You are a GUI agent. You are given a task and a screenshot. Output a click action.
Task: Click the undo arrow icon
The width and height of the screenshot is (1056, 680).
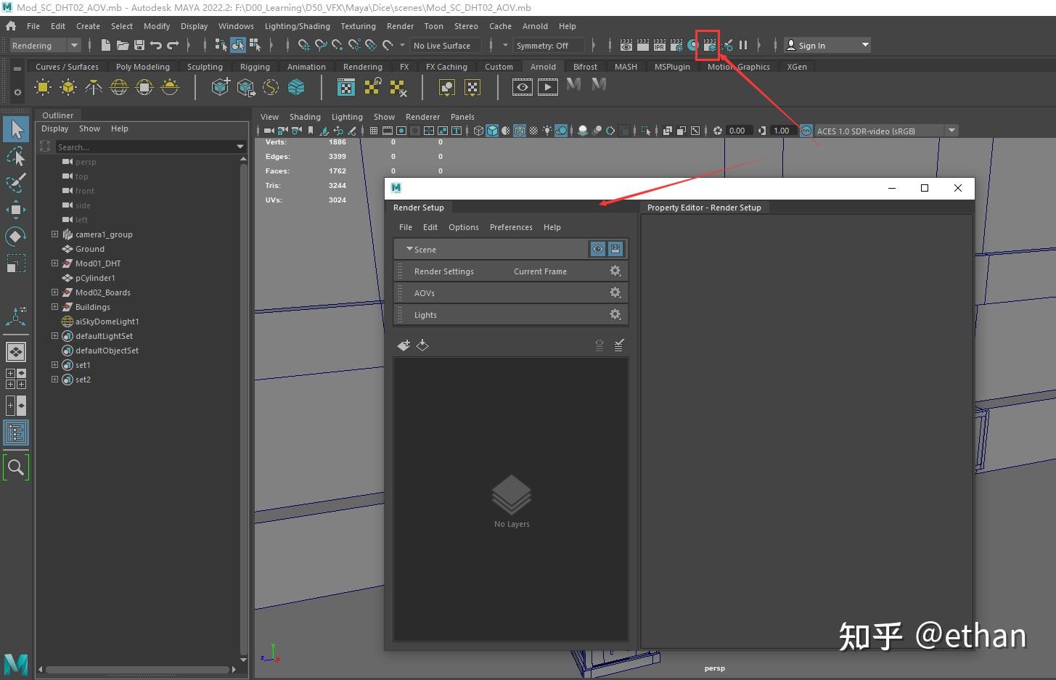click(156, 46)
